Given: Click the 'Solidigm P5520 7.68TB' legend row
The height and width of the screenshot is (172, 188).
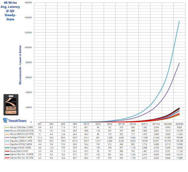Looking at the screenshot, I should click(19, 148).
